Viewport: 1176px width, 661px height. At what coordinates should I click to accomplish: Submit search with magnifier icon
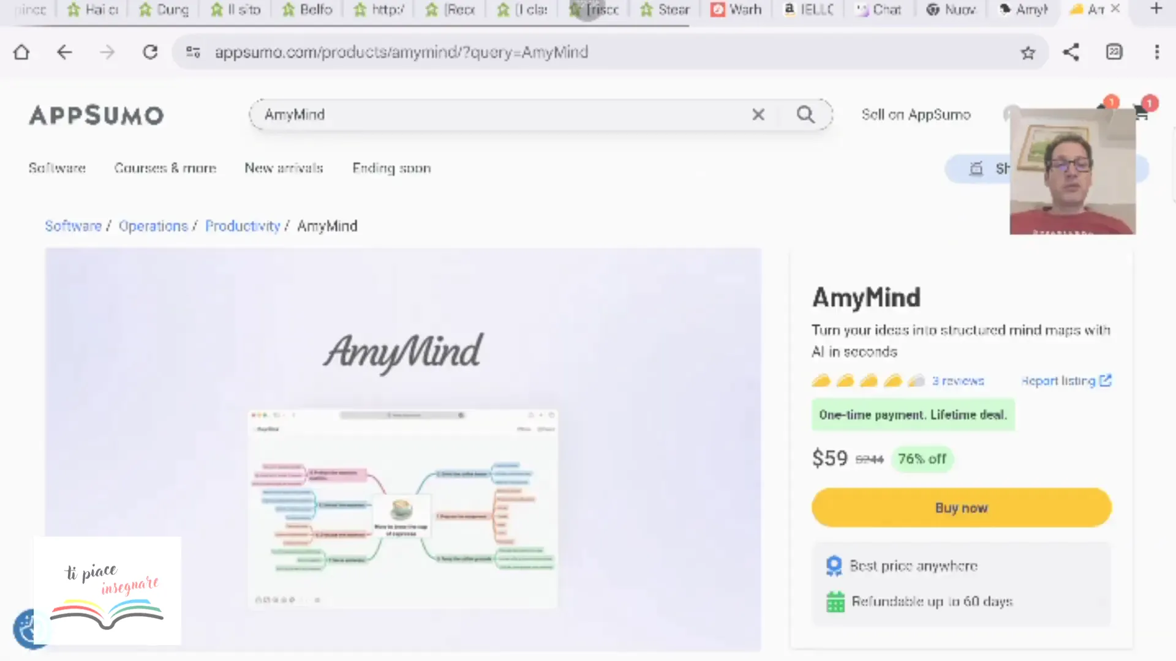tap(805, 114)
